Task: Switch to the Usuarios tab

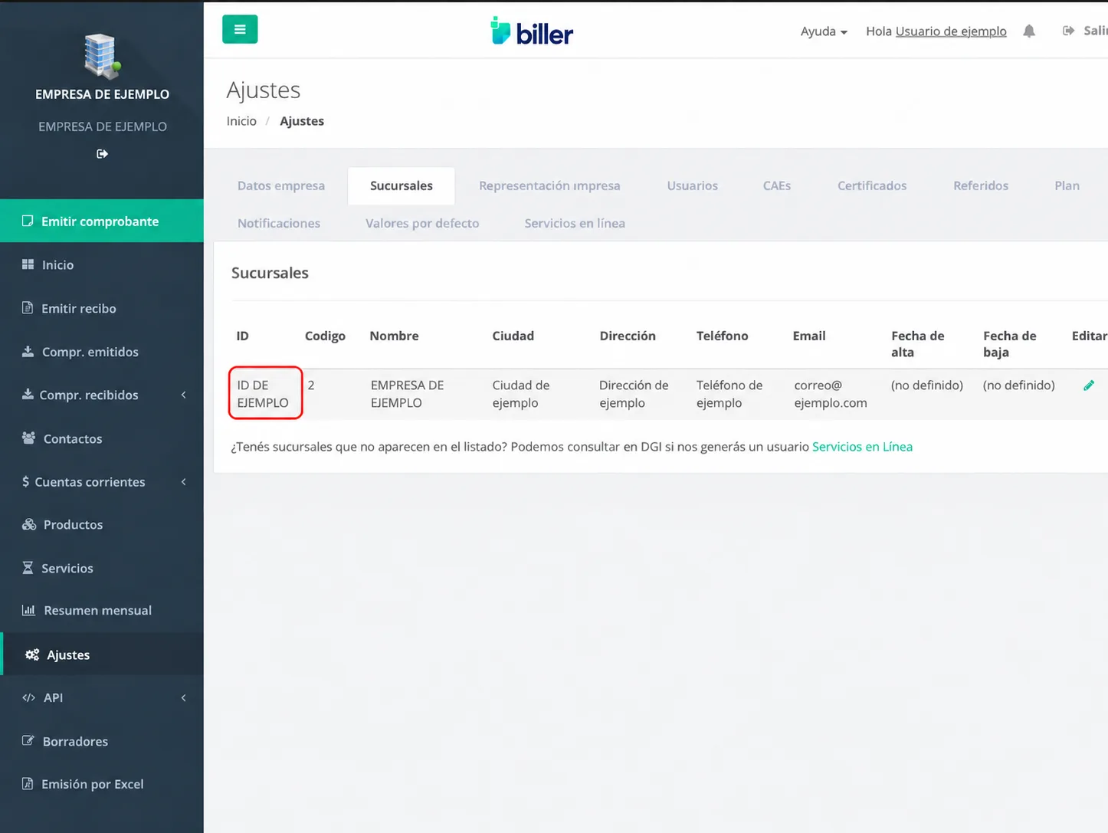Action: click(x=693, y=185)
